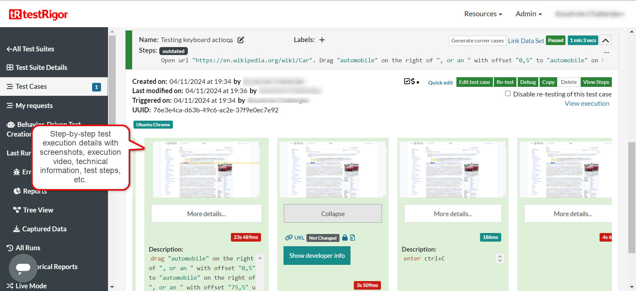Enable Disable re-testing of this test case
636x291 pixels.
[508, 94]
